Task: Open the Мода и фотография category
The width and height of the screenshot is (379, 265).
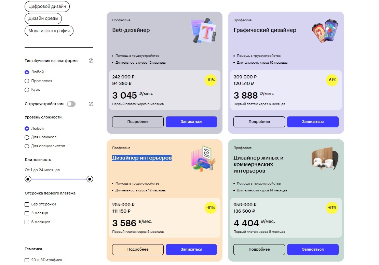Action: (49, 30)
